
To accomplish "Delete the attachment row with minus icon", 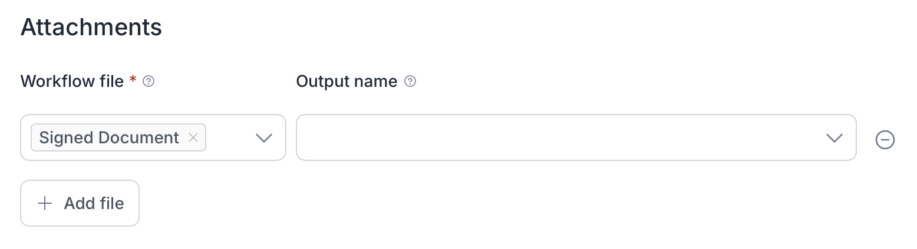I will [885, 139].
